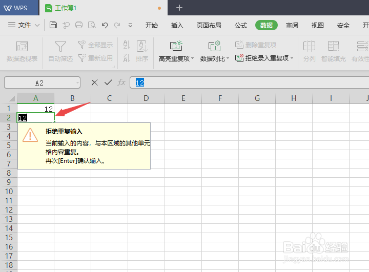
Task: Click the sort ascending A-Z icon
Action: click(x=127, y=45)
